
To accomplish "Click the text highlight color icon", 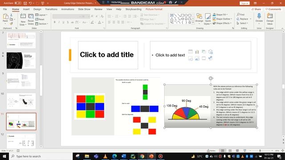I will [x=92, y=22].
